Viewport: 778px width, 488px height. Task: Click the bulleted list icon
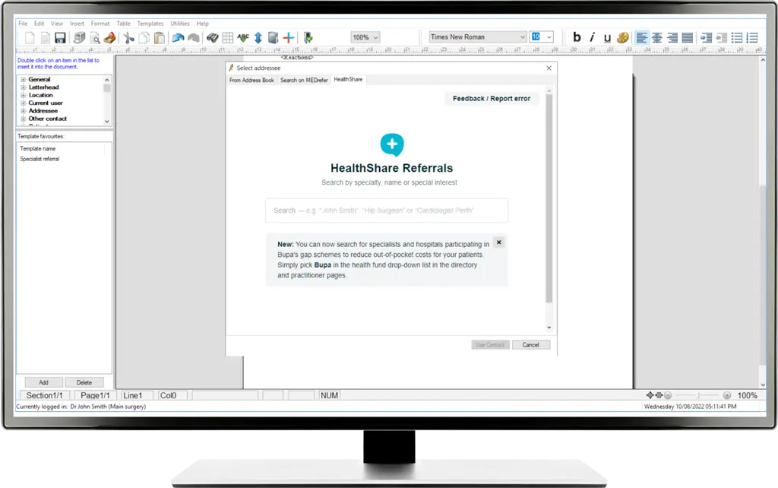[x=736, y=37]
